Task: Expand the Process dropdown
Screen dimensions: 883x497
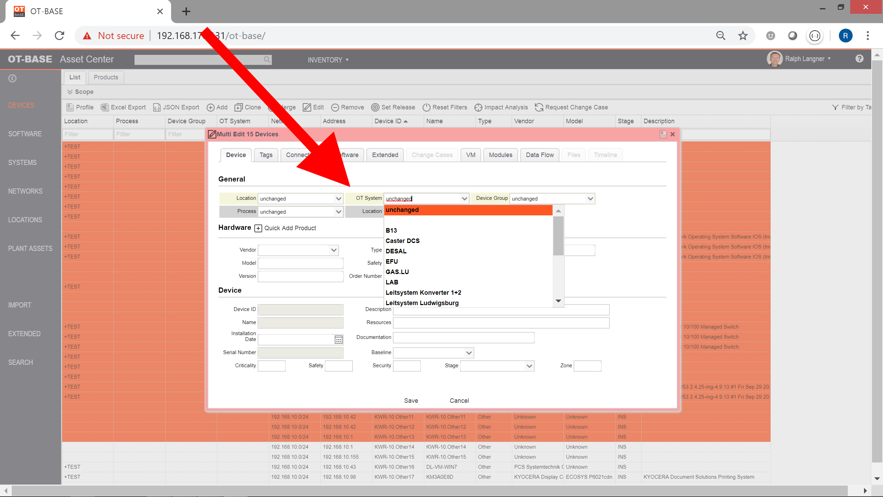Action: click(x=338, y=212)
